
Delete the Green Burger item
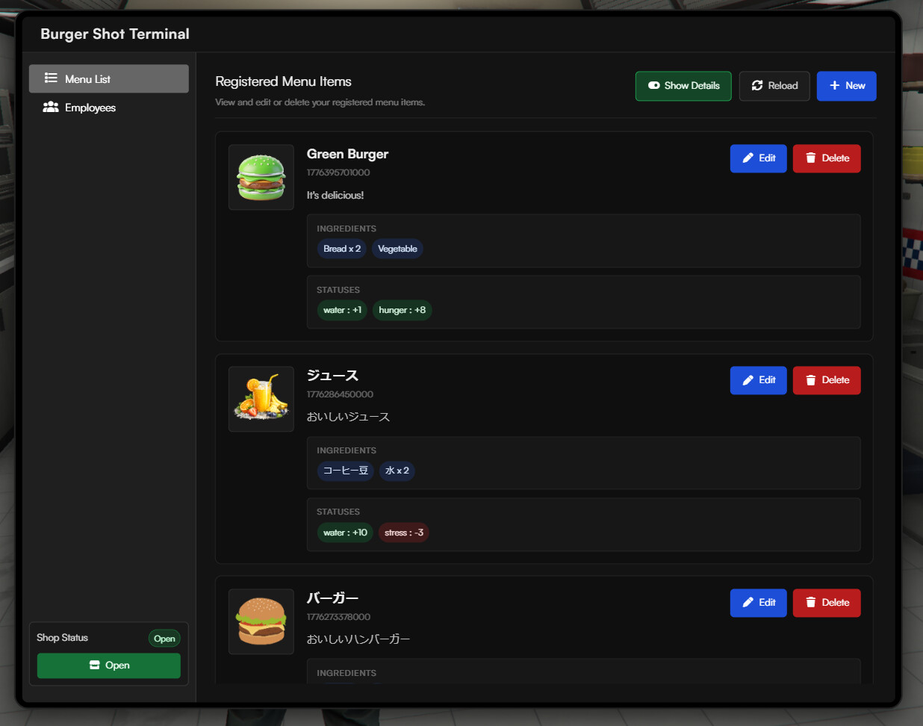pyautogui.click(x=827, y=158)
